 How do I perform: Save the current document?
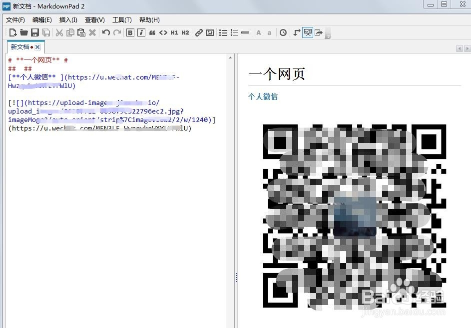35,32
